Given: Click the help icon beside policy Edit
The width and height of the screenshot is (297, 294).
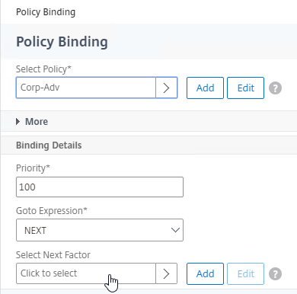Looking at the screenshot, I should tap(275, 88).
